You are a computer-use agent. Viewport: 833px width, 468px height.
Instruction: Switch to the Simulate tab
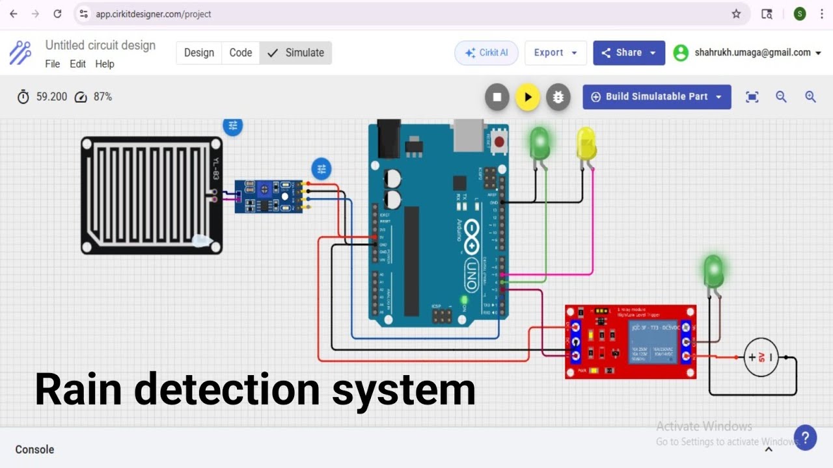click(295, 53)
